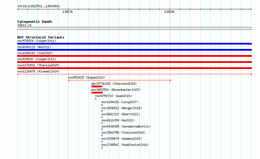The height and width of the screenshot is (159, 260).
Task: Open the nsv4756714 (Quan2021) label
Action: [x=114, y=96]
